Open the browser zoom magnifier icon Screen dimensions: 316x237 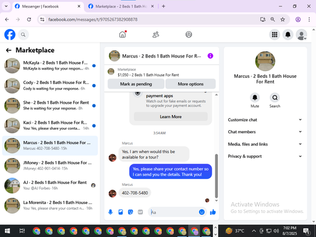(272, 20)
